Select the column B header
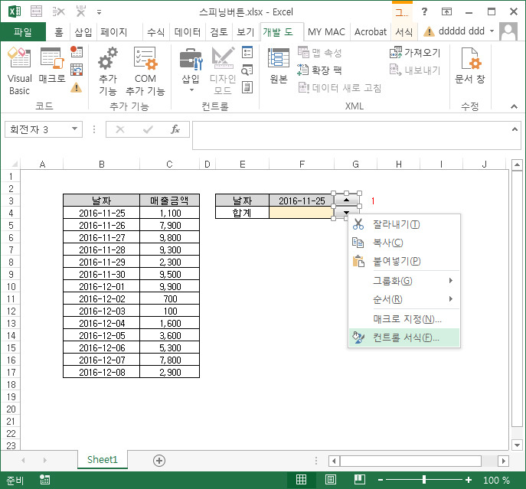The image size is (526, 489). 102,165
